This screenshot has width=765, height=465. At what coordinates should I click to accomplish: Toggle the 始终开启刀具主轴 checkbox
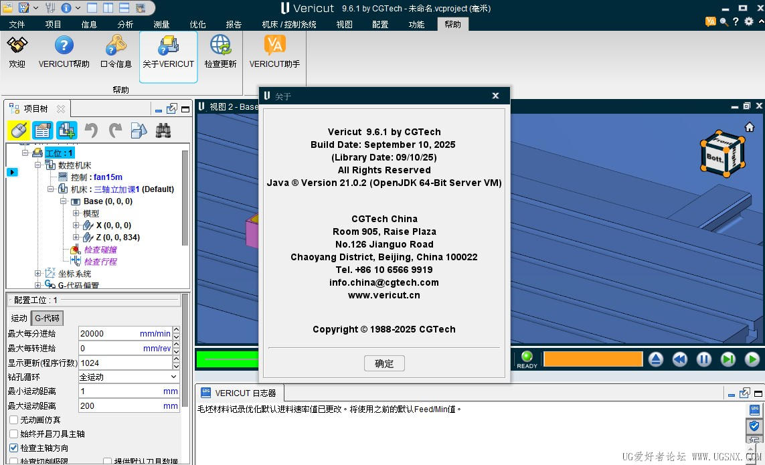tap(14, 434)
